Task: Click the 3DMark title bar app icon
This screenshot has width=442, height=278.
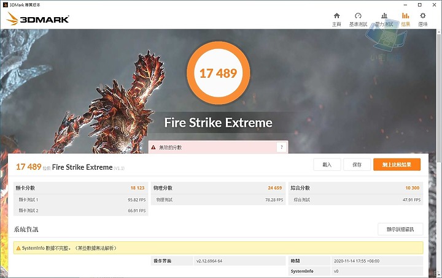Action: click(x=5, y=5)
